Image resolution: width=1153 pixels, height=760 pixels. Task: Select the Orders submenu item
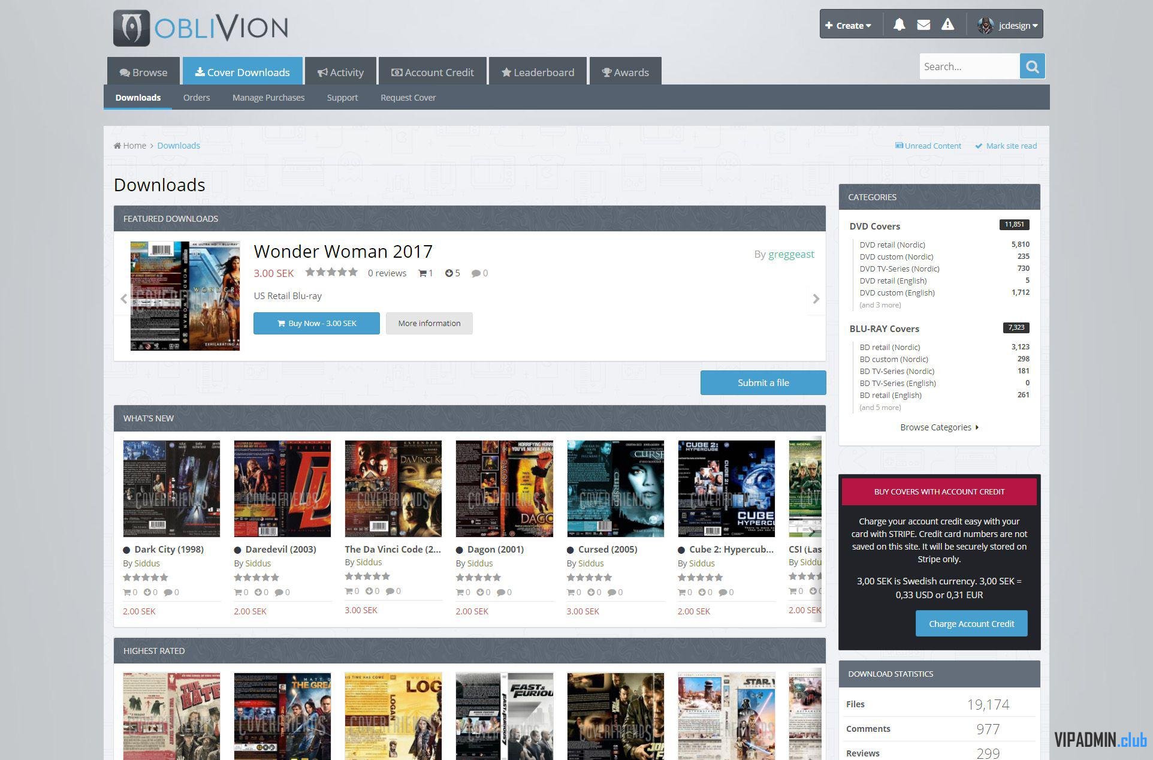(197, 98)
